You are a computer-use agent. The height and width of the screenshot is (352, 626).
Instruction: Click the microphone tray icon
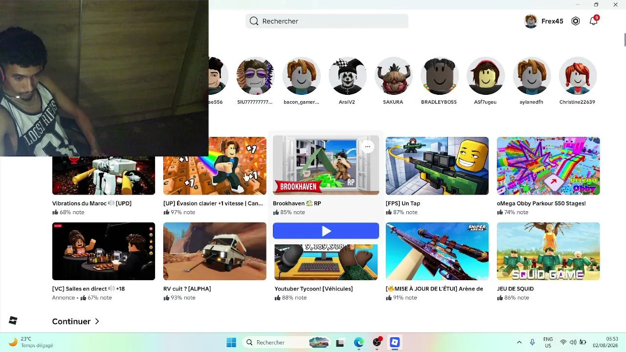coord(533,342)
